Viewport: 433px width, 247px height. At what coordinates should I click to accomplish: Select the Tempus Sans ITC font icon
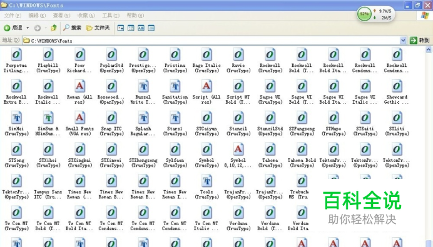coord(48,181)
